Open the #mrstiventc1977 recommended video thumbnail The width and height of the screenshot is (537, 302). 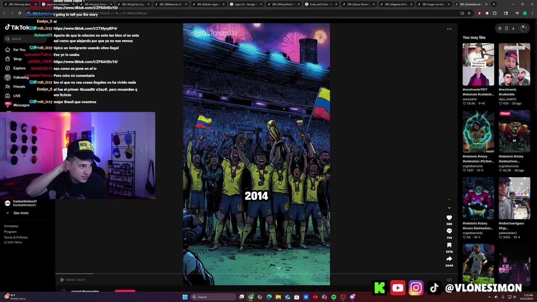[478, 64]
